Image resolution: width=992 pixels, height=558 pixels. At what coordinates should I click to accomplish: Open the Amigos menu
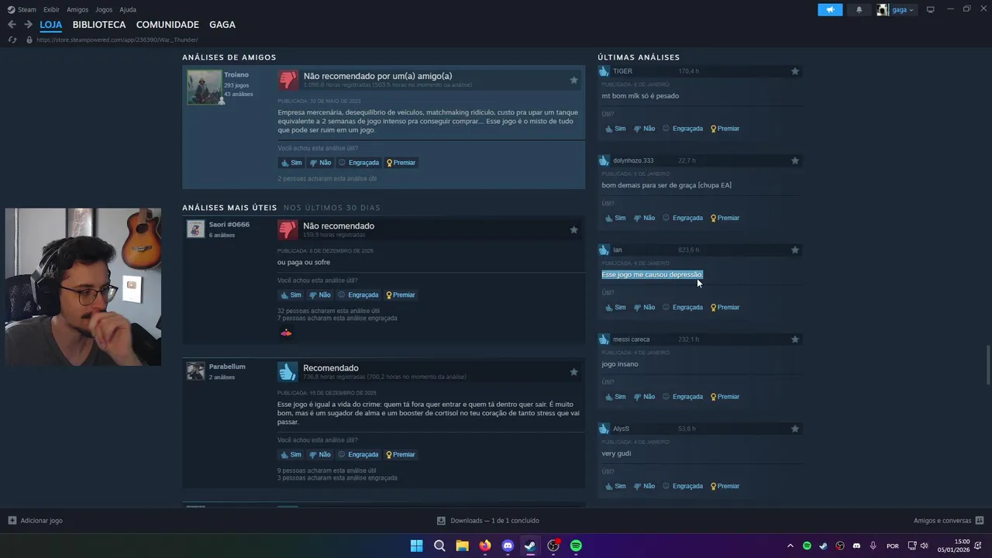(x=77, y=9)
